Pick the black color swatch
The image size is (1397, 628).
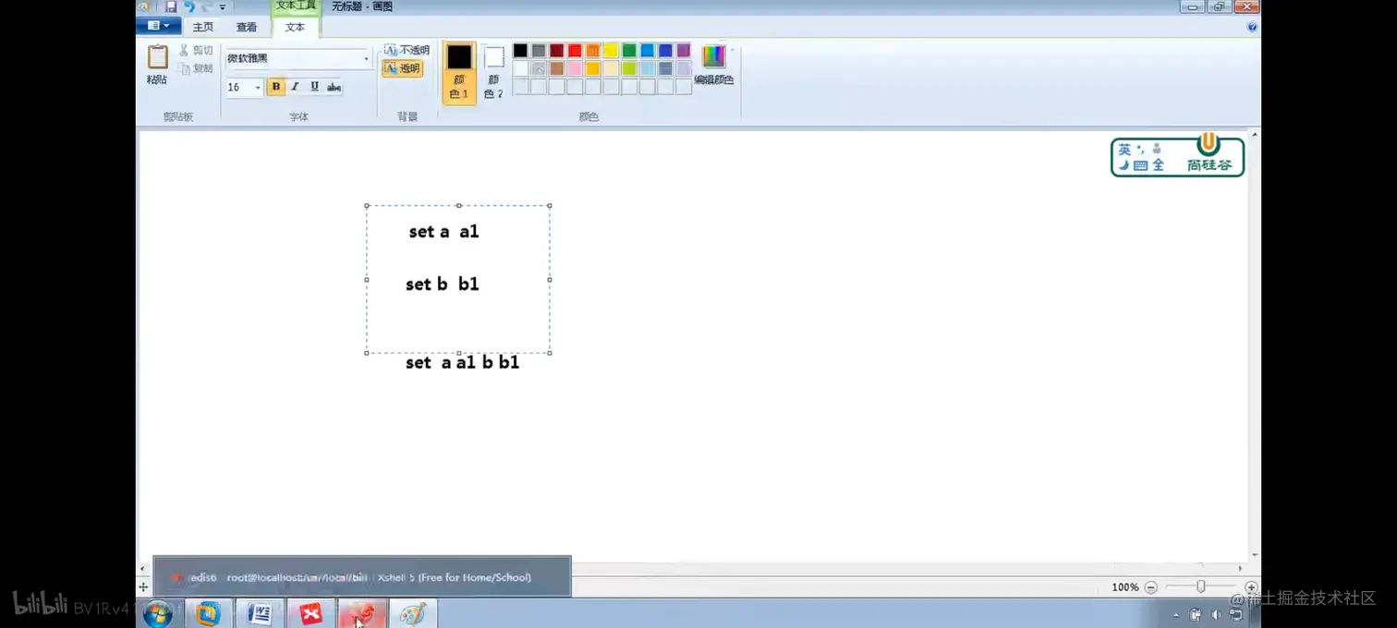coord(521,51)
